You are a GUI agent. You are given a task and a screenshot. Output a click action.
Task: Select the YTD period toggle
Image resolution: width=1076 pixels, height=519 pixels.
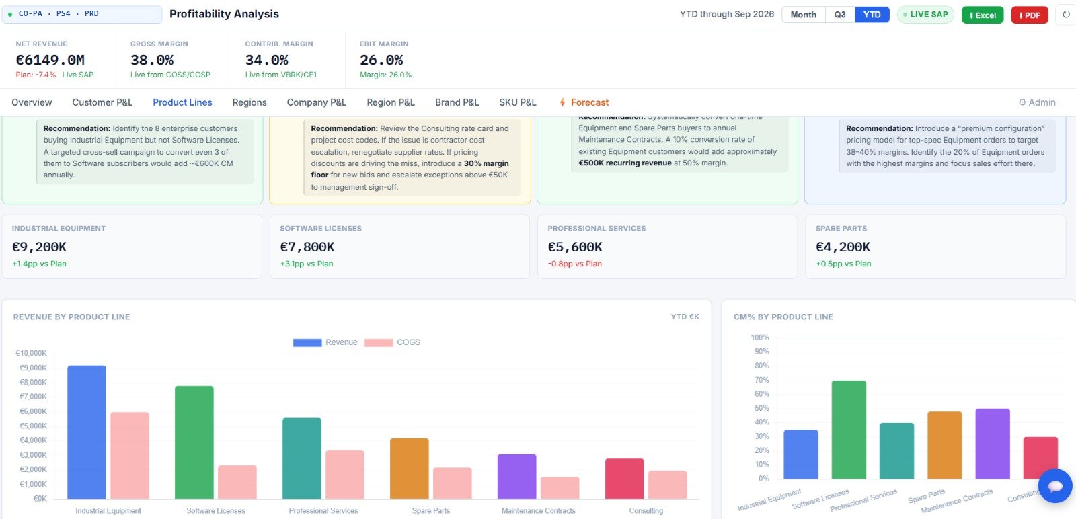[872, 15]
